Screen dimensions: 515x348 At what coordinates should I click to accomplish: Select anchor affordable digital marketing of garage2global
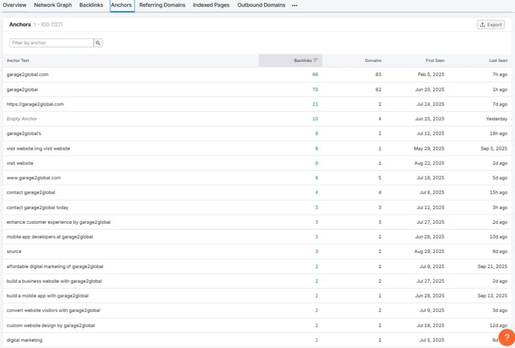click(x=55, y=266)
